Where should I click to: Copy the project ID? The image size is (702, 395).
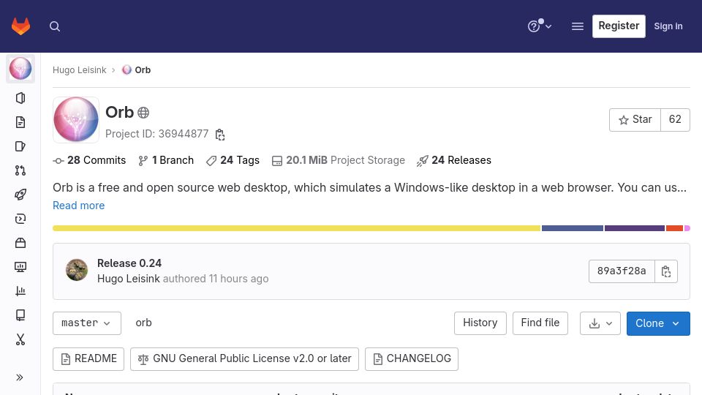[220, 135]
